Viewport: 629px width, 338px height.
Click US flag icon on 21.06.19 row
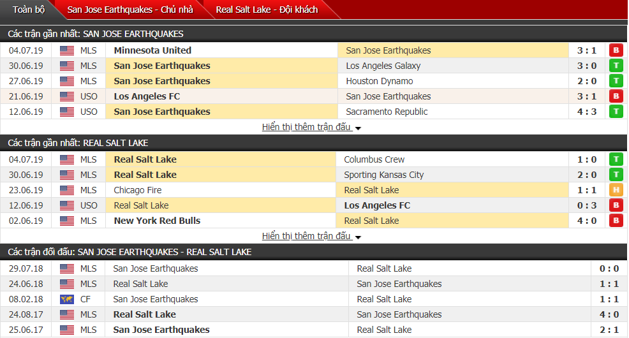click(x=67, y=96)
